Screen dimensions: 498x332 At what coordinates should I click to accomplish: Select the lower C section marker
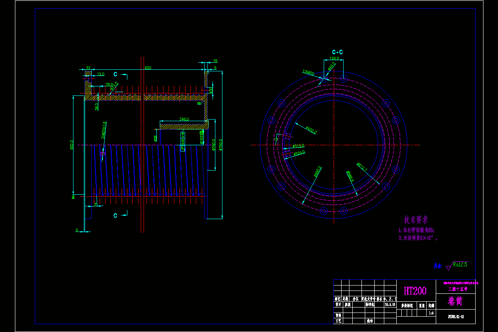115,215
